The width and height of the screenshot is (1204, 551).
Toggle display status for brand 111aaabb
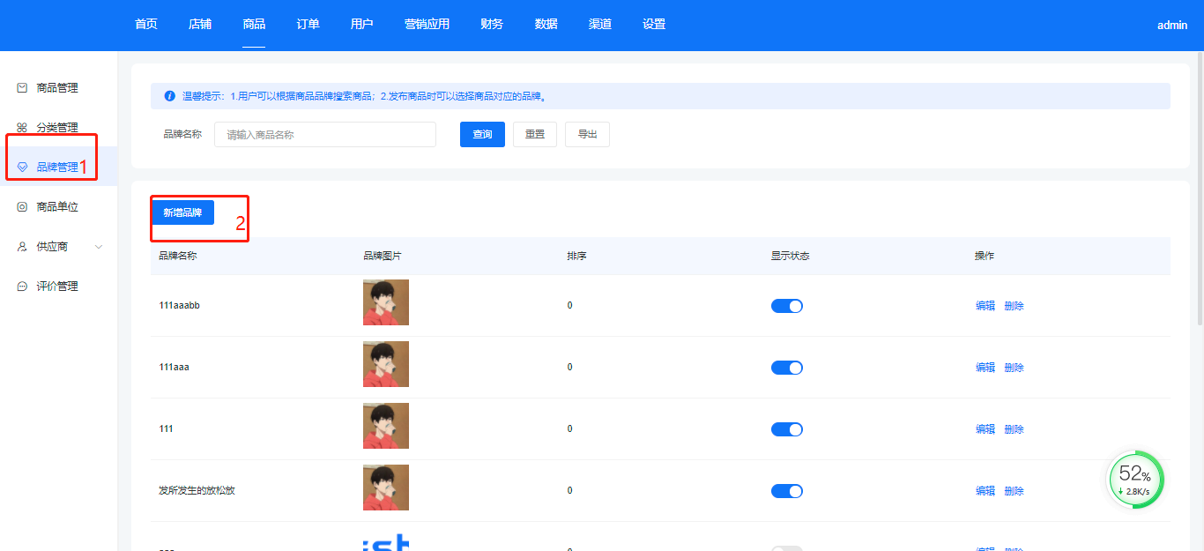point(786,306)
